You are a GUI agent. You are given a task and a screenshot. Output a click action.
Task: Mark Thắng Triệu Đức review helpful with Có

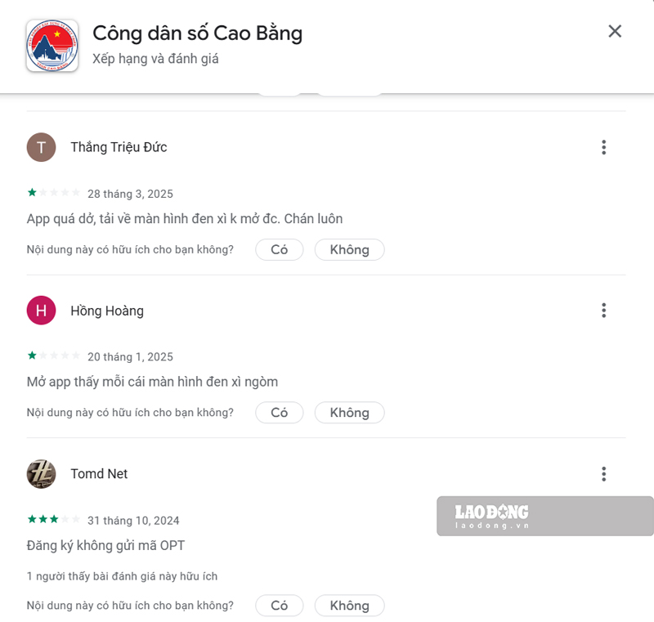tap(280, 249)
